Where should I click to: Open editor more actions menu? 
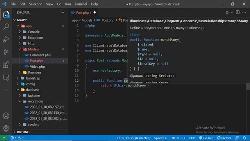244,12
